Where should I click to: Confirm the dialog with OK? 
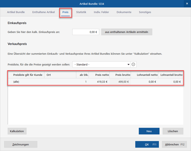(x=147, y=144)
